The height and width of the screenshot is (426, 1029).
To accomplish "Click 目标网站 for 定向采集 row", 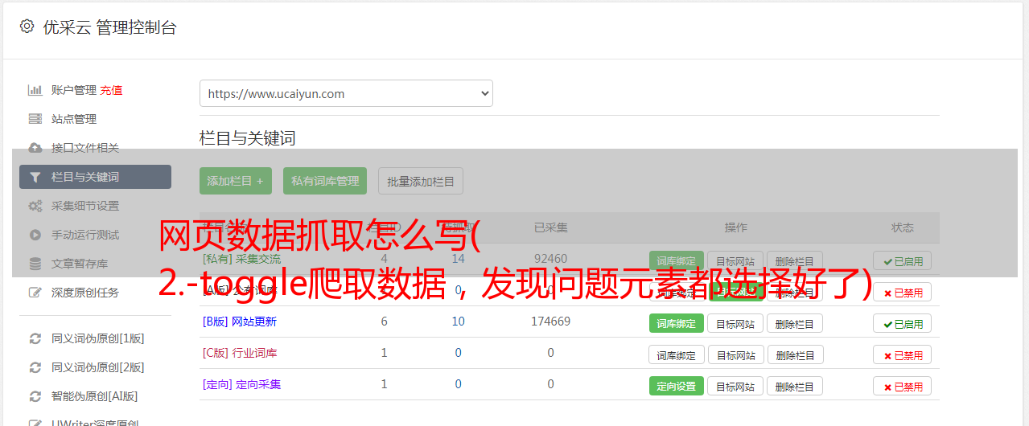I will pos(735,386).
